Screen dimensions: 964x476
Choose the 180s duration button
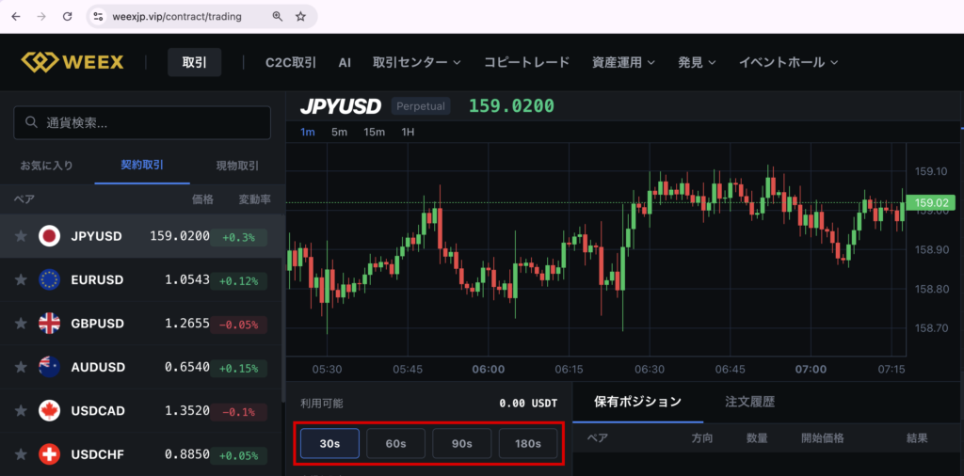(528, 443)
